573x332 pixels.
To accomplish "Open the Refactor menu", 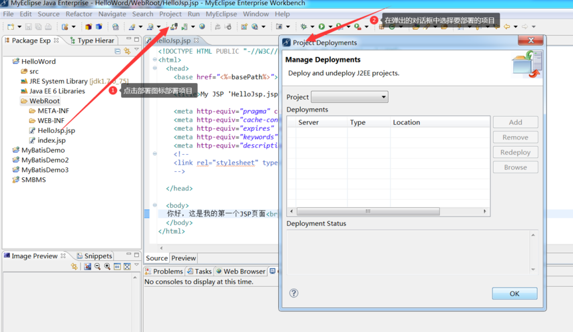I will (x=79, y=14).
